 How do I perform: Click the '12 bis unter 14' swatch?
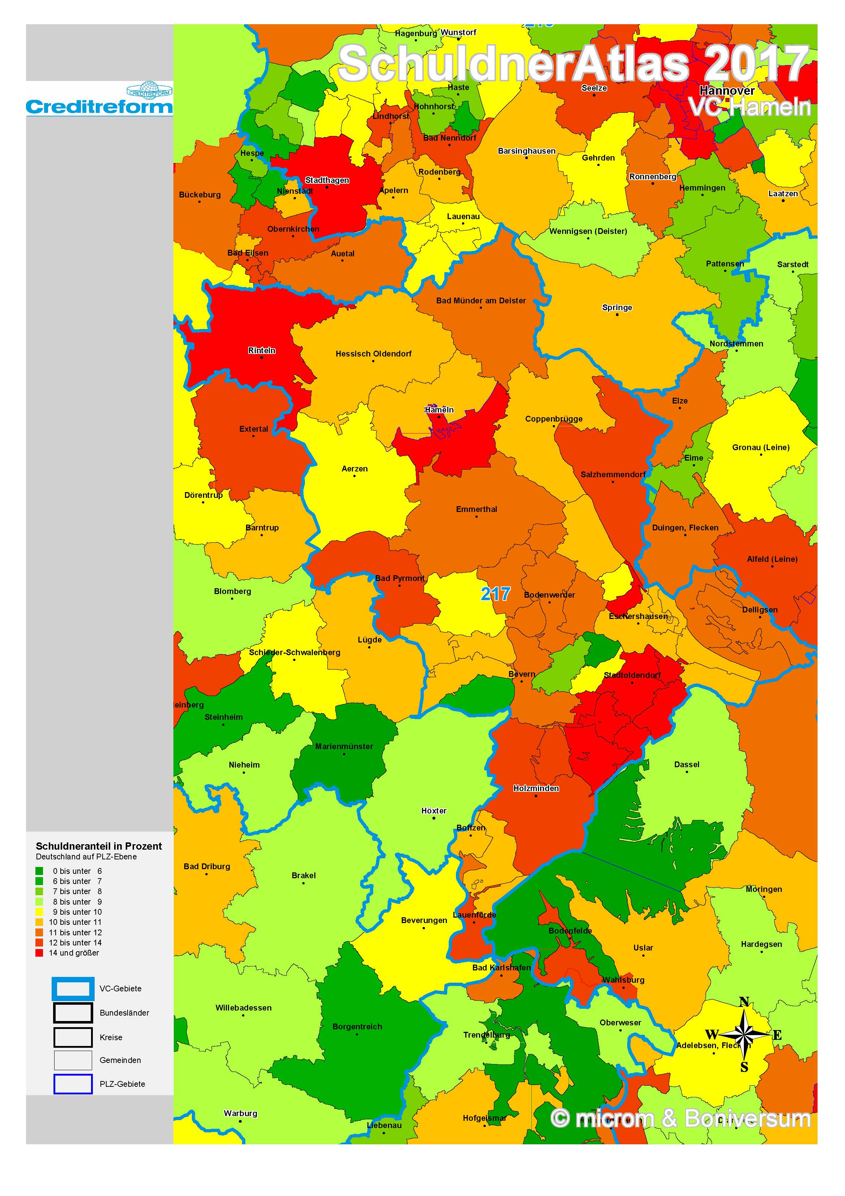pyautogui.click(x=39, y=943)
